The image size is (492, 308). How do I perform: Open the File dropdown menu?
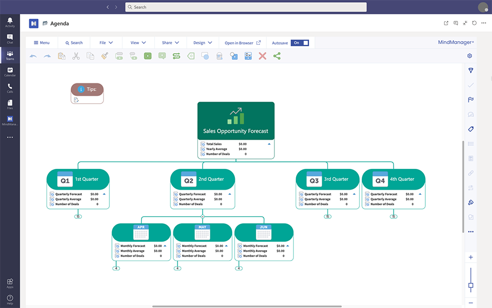pos(106,43)
